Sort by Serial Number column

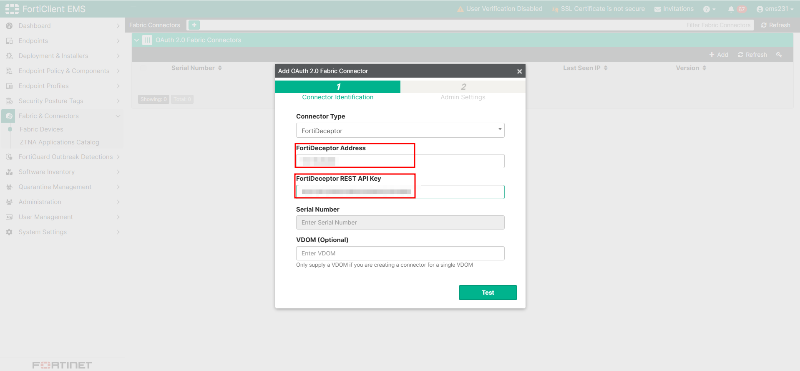coord(196,68)
